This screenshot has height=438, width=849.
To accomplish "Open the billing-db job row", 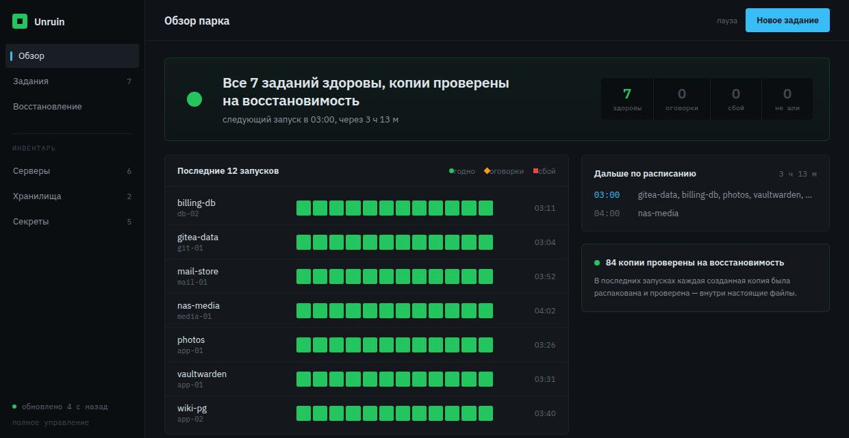I will (366, 208).
